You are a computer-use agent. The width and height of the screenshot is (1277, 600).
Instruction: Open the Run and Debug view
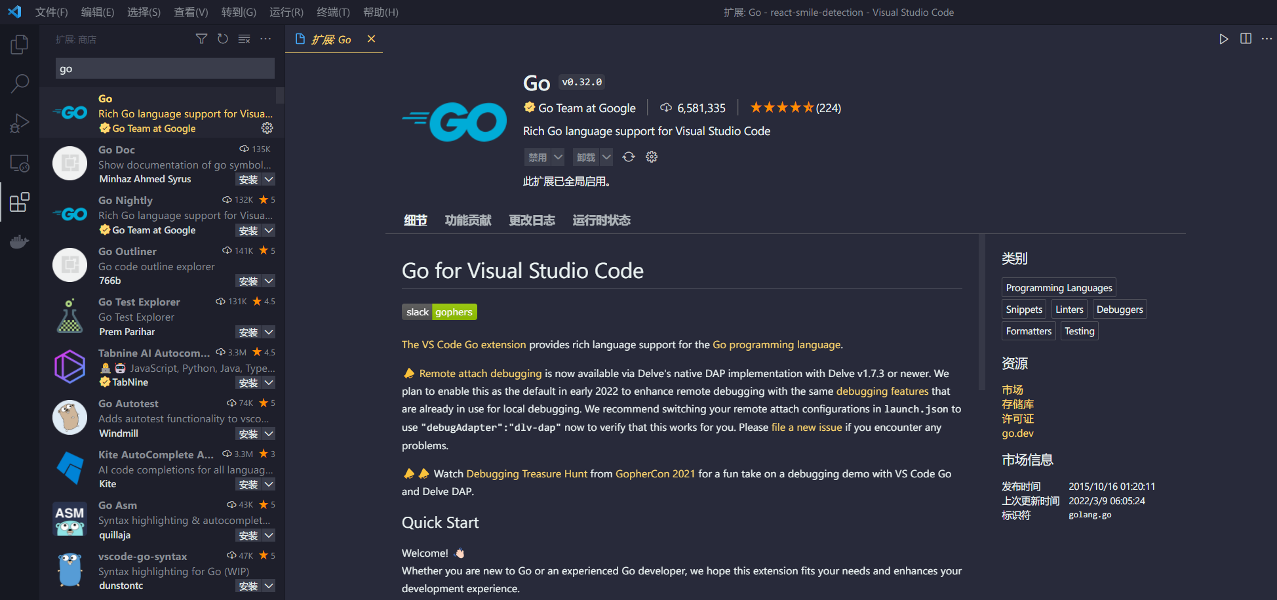tap(20, 123)
